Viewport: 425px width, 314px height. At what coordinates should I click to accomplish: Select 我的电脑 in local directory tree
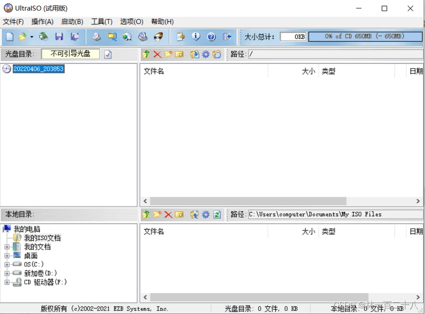coord(27,229)
